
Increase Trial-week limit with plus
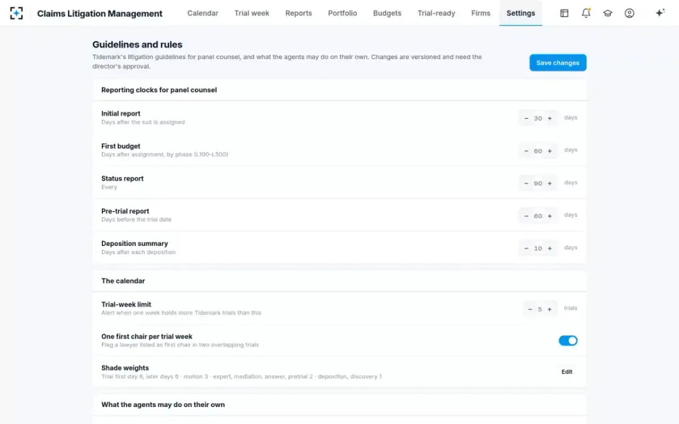(x=549, y=309)
